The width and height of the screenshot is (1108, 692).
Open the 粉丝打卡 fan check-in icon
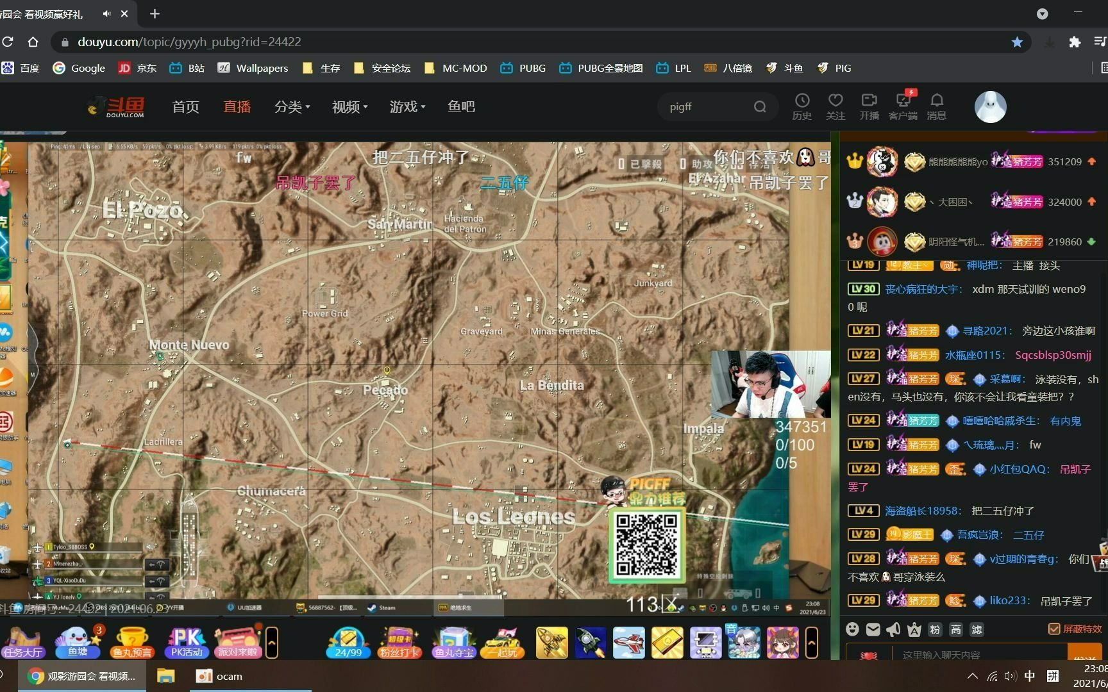[399, 643]
